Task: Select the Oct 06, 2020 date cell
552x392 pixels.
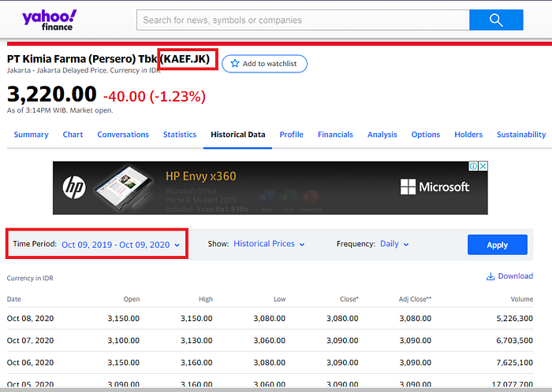Action: coord(30,363)
